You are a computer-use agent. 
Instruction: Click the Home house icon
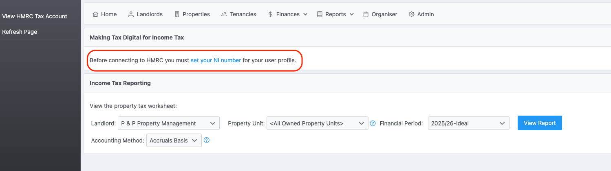click(x=95, y=14)
